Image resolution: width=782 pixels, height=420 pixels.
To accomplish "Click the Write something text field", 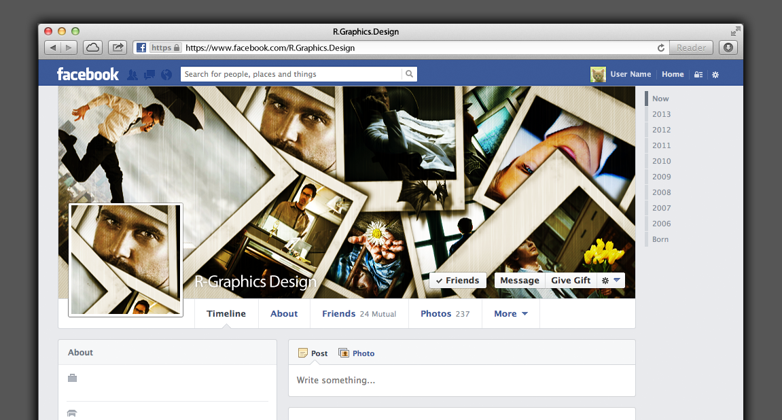I will click(461, 381).
